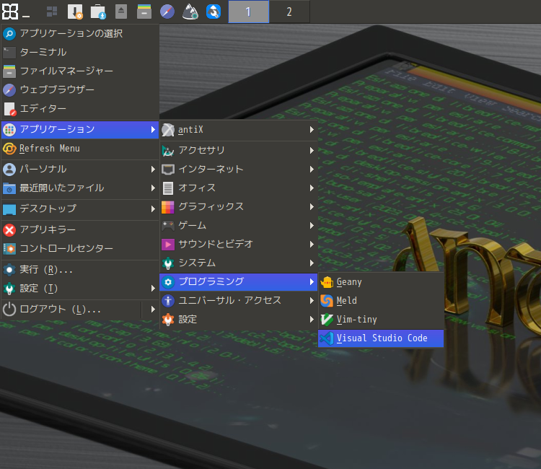
Task: Open アプリケーションの選択 app selector
Action: [x=80, y=33]
